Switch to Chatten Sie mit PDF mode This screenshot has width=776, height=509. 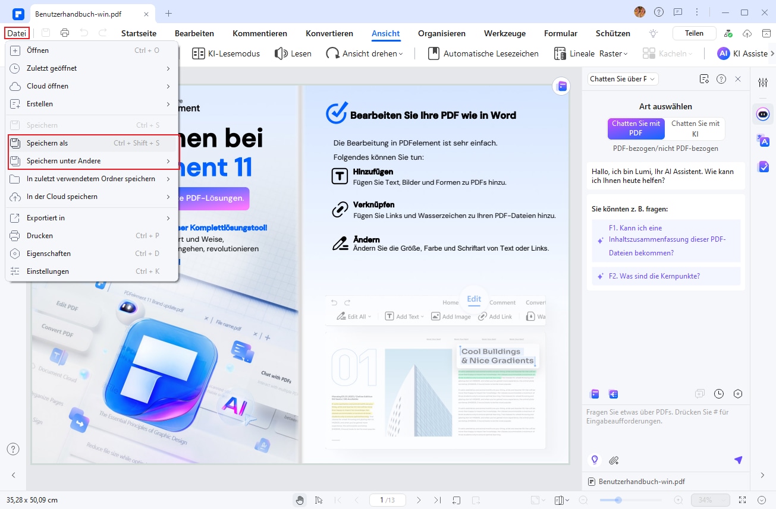636,128
